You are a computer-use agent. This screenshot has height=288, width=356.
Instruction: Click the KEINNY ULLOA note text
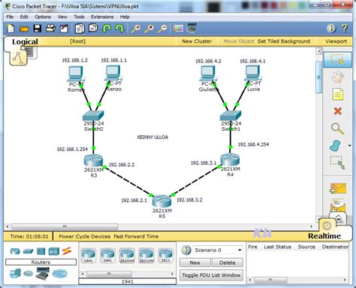coord(152,137)
